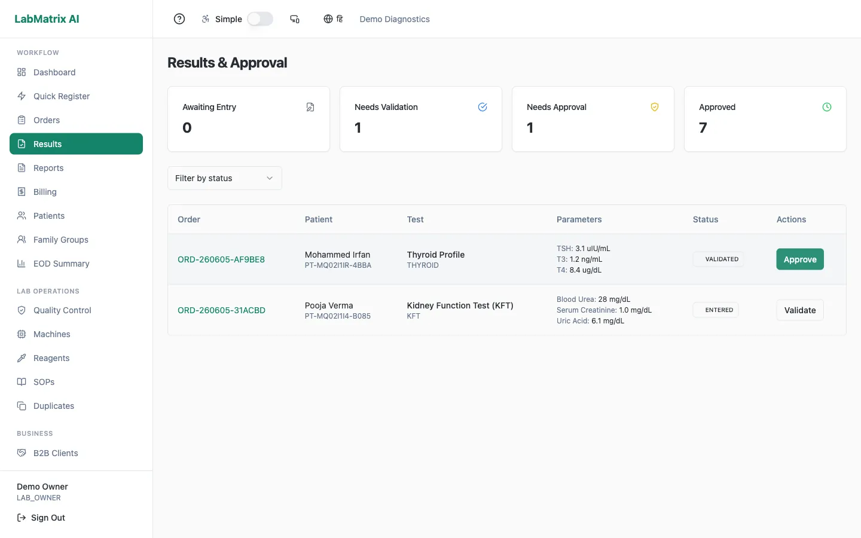Screen dimensions: 861x538
Task: Click the Needs Validation checkmark icon
Action: 483,107
